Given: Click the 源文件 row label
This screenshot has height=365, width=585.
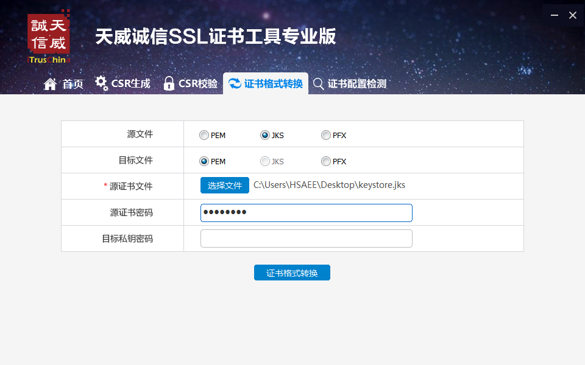Looking at the screenshot, I should (x=140, y=134).
